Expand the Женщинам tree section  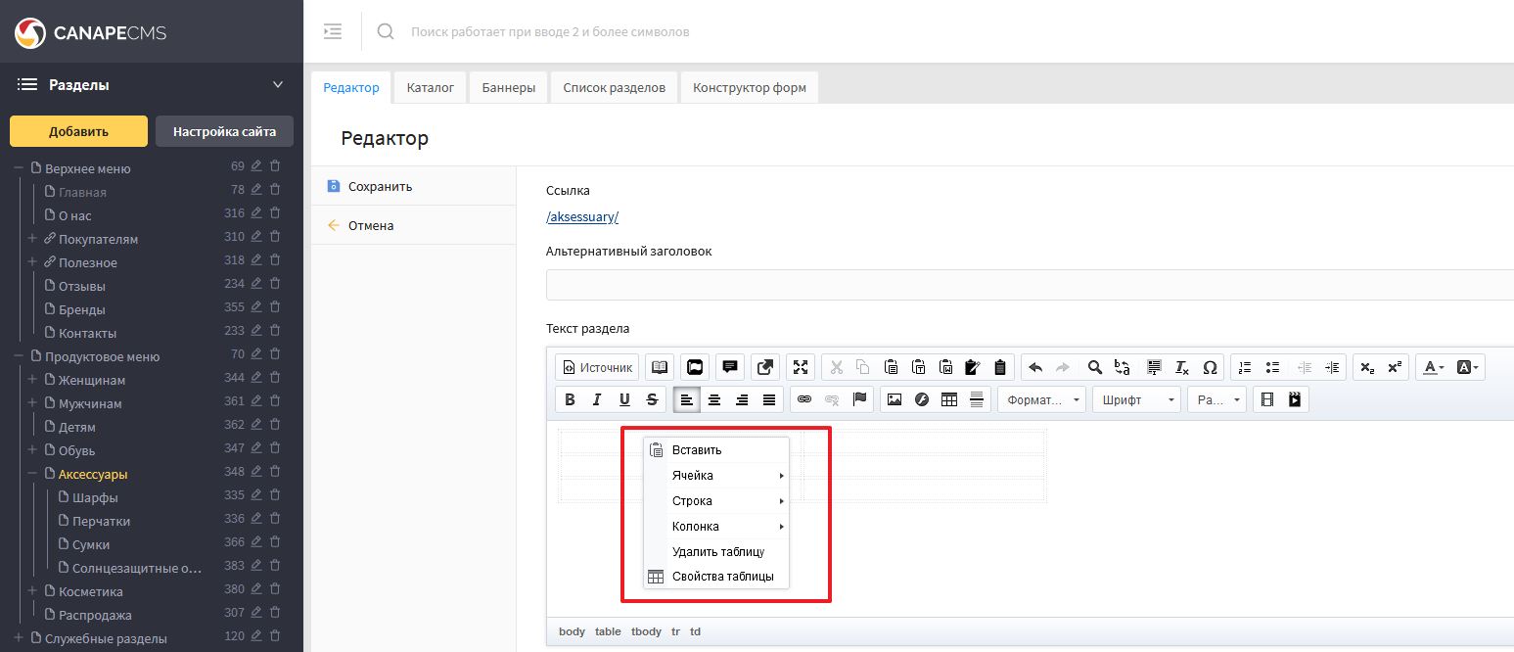[32, 380]
